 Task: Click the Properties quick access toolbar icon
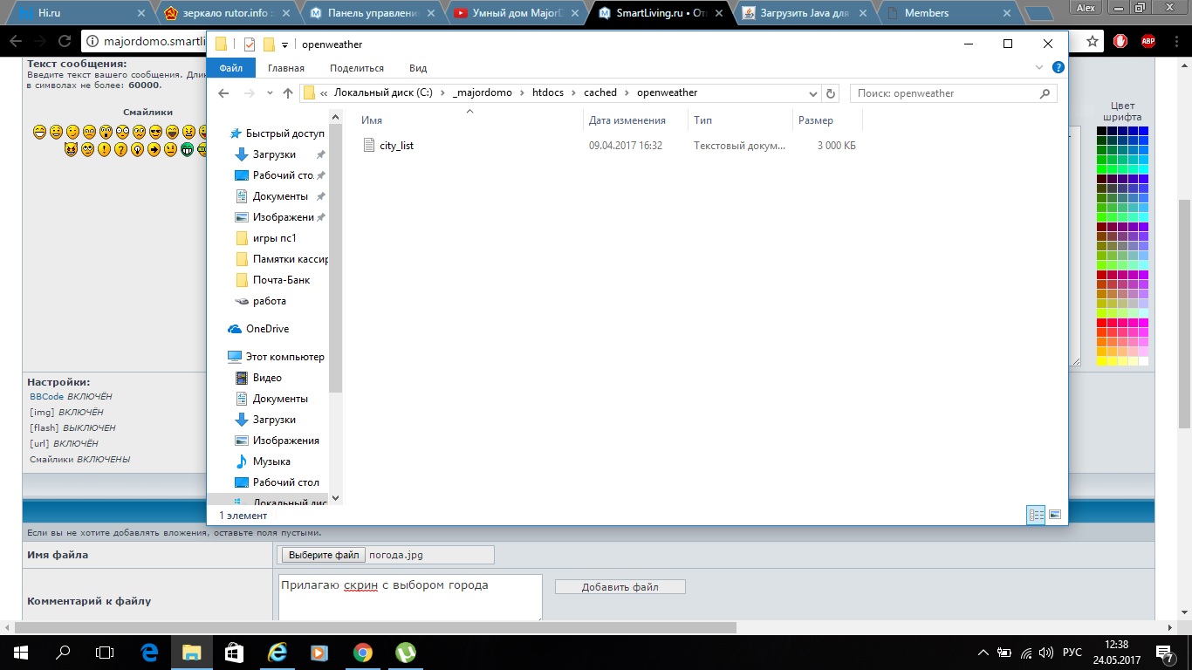click(x=250, y=44)
